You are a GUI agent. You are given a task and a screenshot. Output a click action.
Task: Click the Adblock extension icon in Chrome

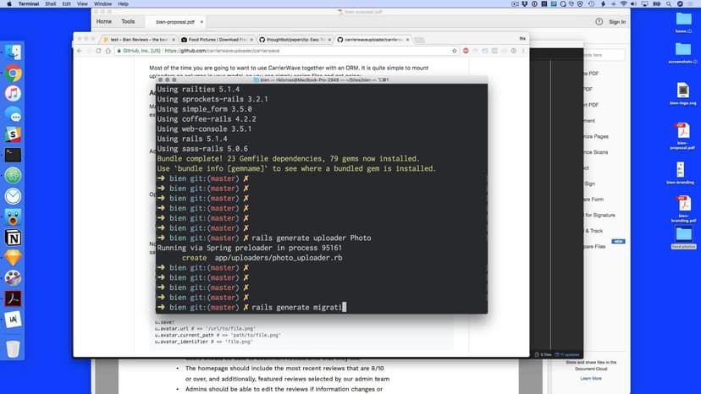(466, 51)
